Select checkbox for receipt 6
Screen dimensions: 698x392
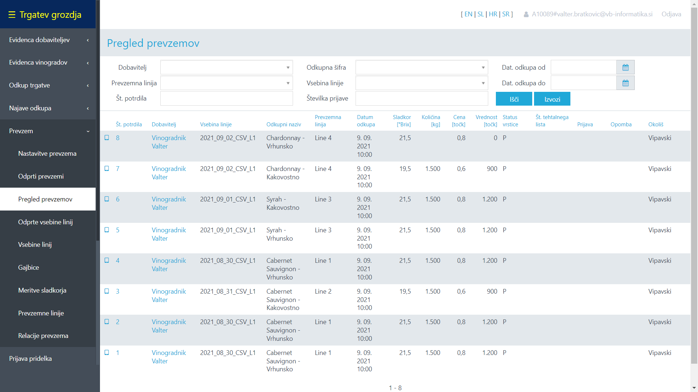107,199
